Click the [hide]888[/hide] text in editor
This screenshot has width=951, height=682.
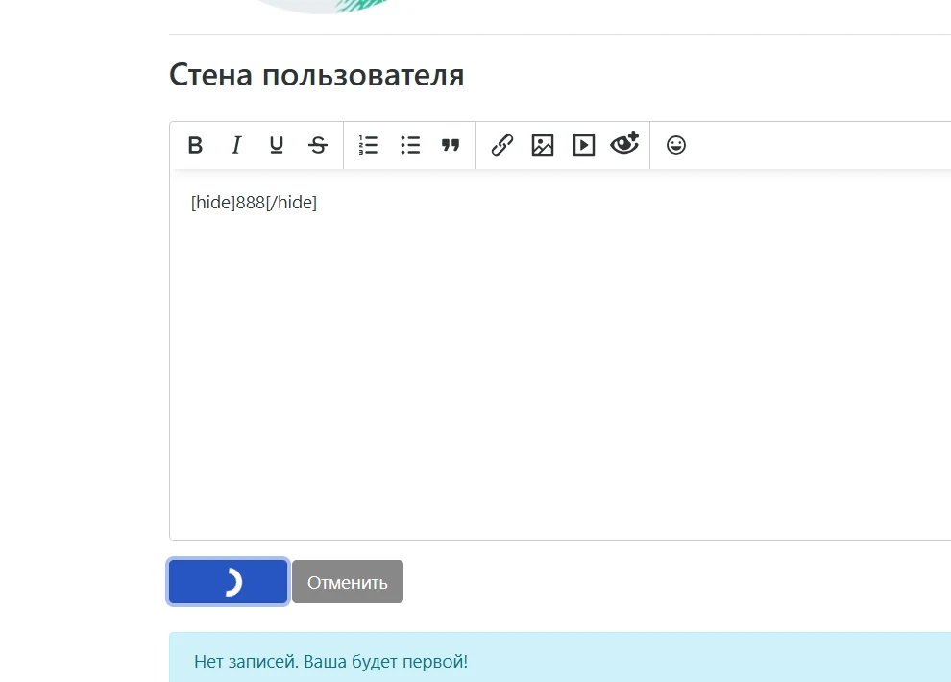255,203
